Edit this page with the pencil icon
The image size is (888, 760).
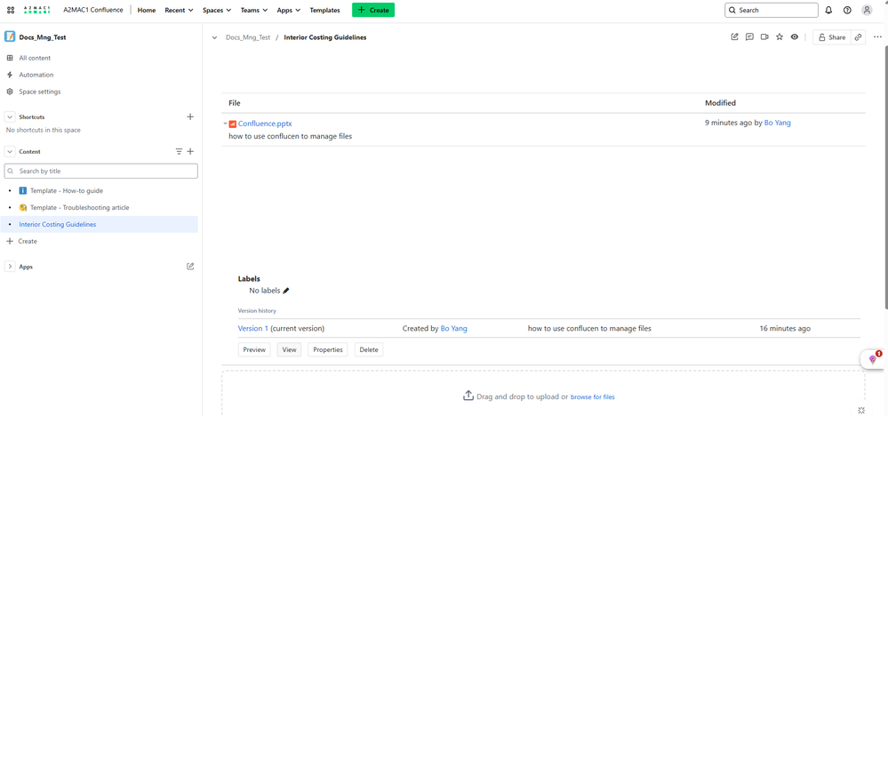(734, 36)
